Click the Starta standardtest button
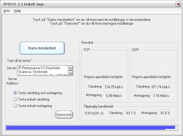The height and width of the screenshot is (136, 183). click(42, 48)
